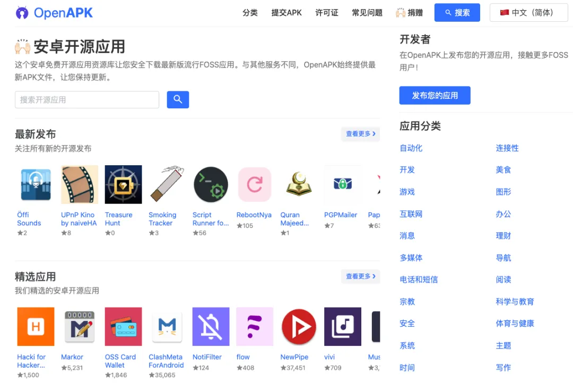The width and height of the screenshot is (573, 383).
Task: Open the vivi music icon
Action: click(x=342, y=326)
